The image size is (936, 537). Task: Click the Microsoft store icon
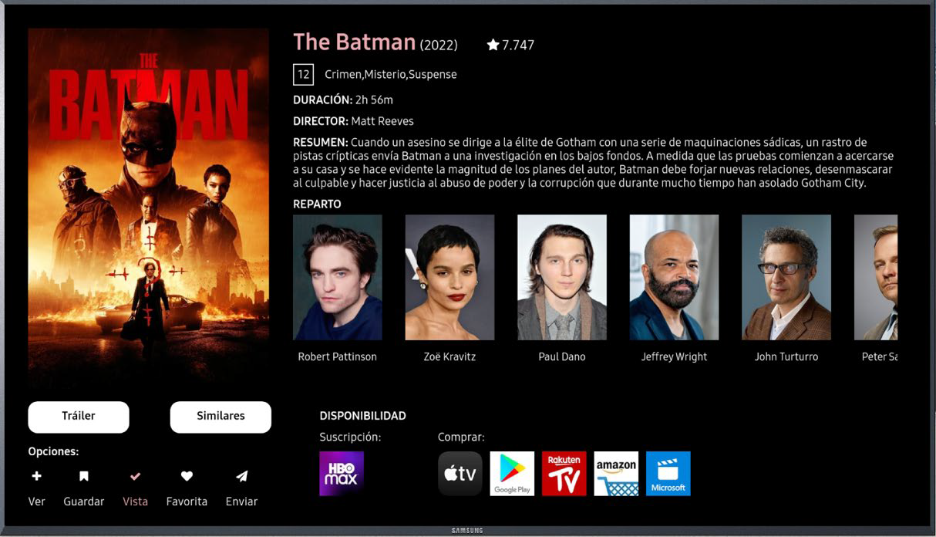[x=668, y=474]
